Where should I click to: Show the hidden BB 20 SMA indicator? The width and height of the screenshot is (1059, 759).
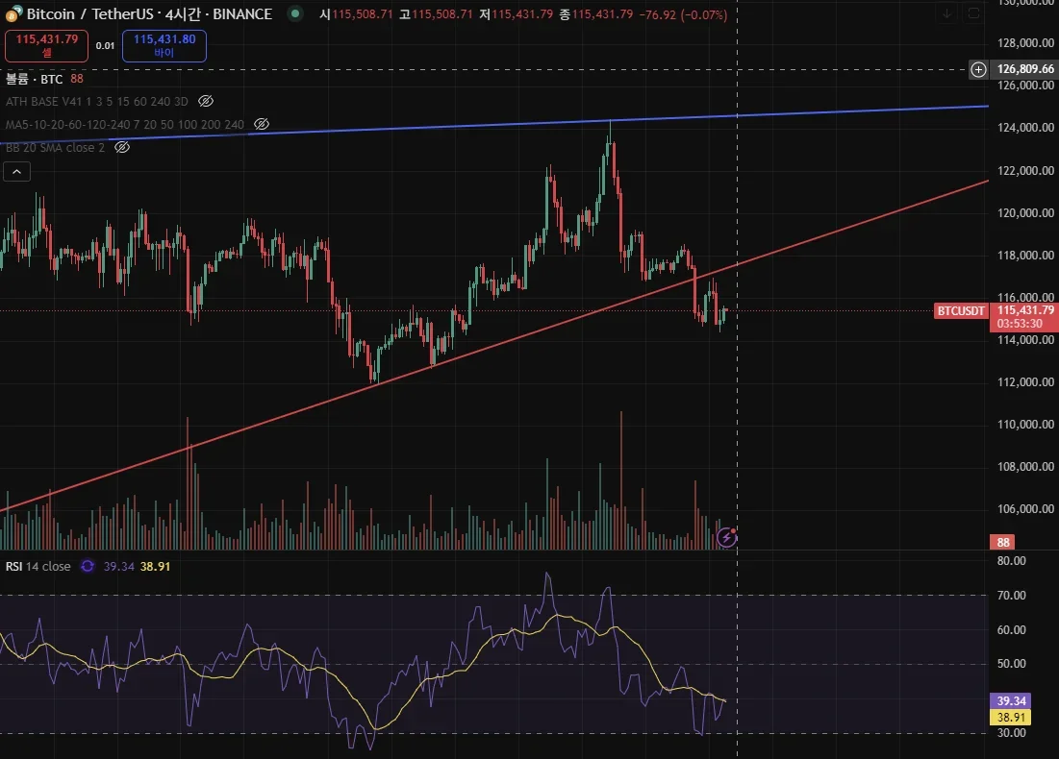pyautogui.click(x=122, y=147)
